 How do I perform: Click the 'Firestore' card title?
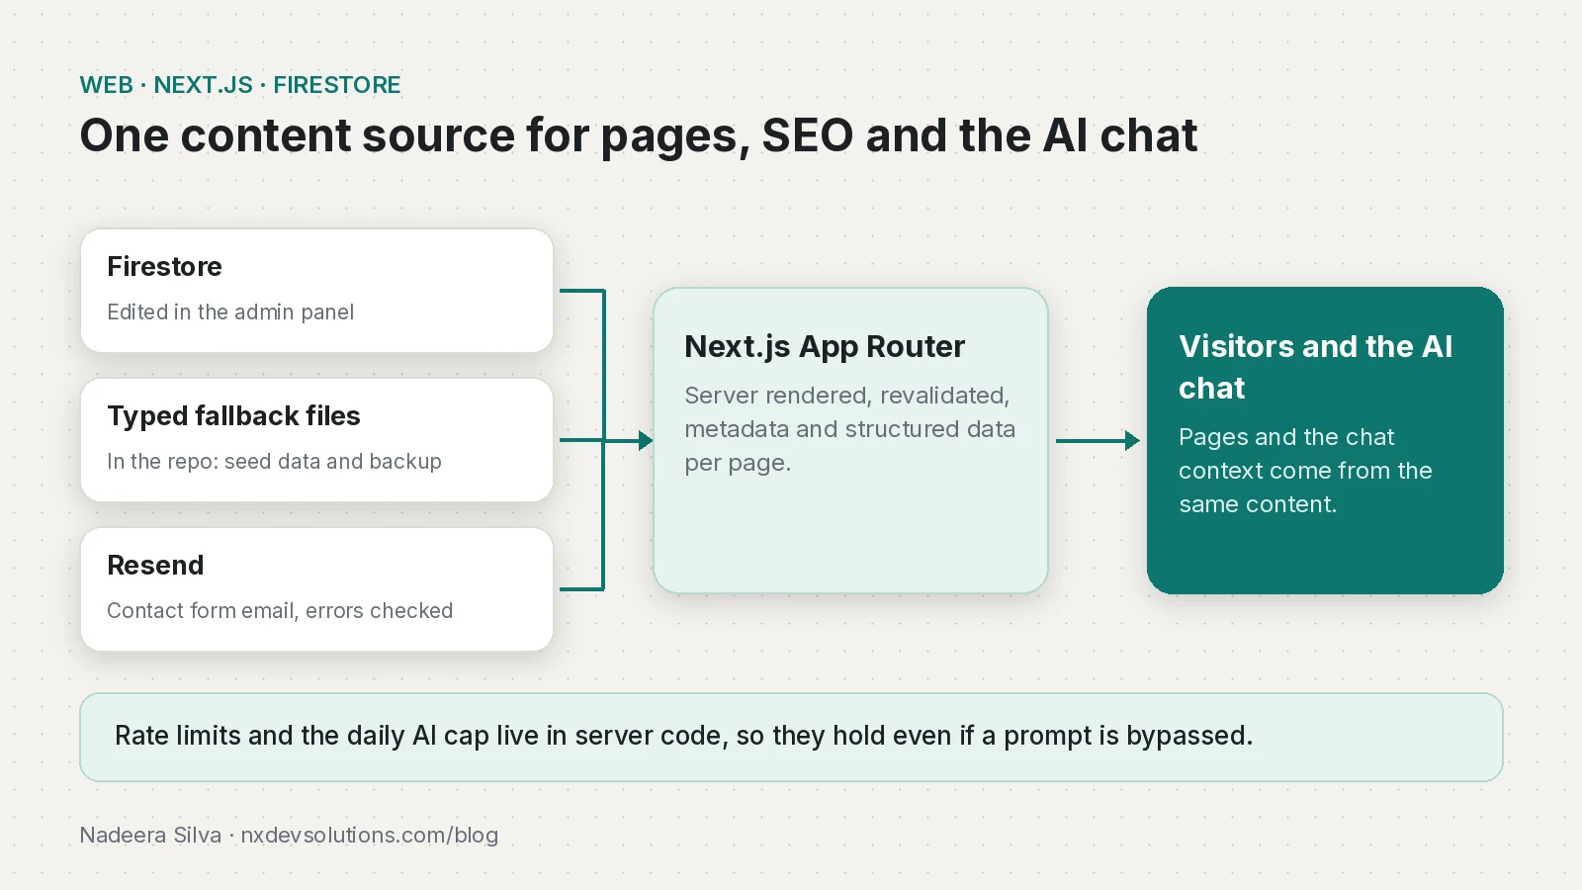[164, 267]
